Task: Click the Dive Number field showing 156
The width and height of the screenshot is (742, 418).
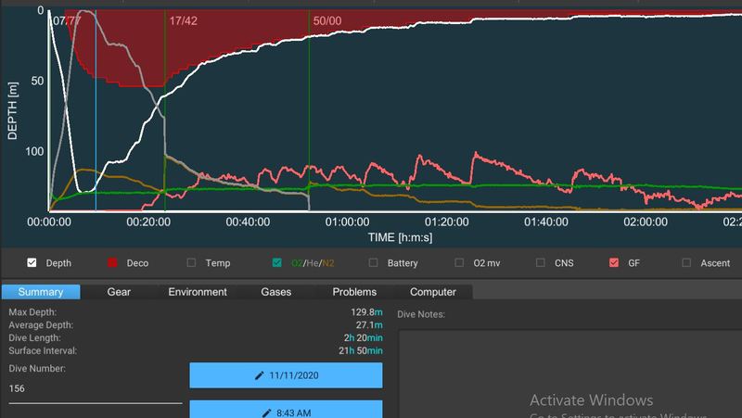Action: pyautogui.click(x=93, y=389)
